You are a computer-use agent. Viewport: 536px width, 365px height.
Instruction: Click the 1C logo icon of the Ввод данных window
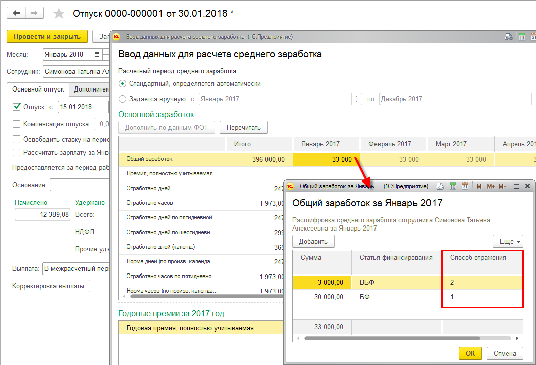[x=116, y=37]
